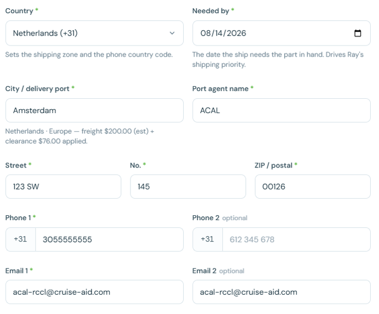
Task: Click the Email 1 label
Action: point(16,271)
